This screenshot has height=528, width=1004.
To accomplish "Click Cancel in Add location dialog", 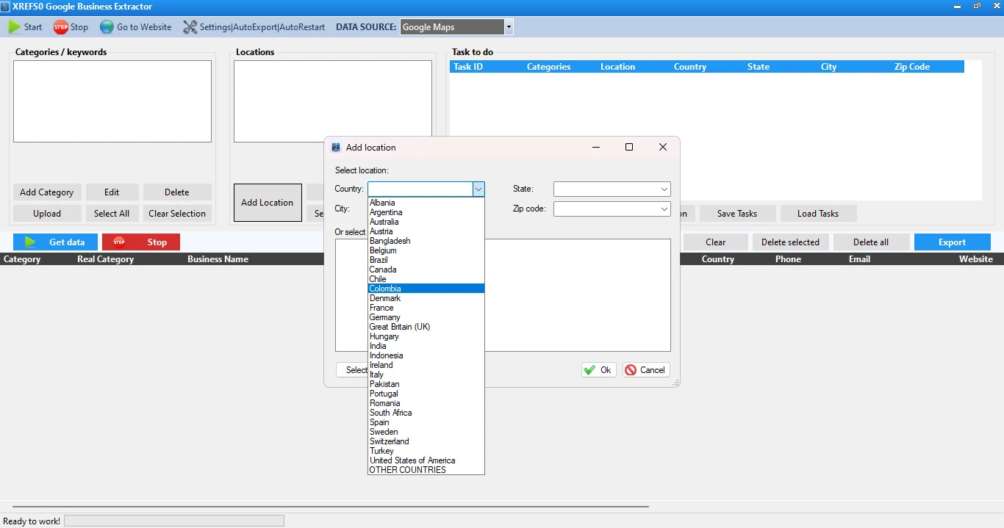I will pyautogui.click(x=645, y=370).
